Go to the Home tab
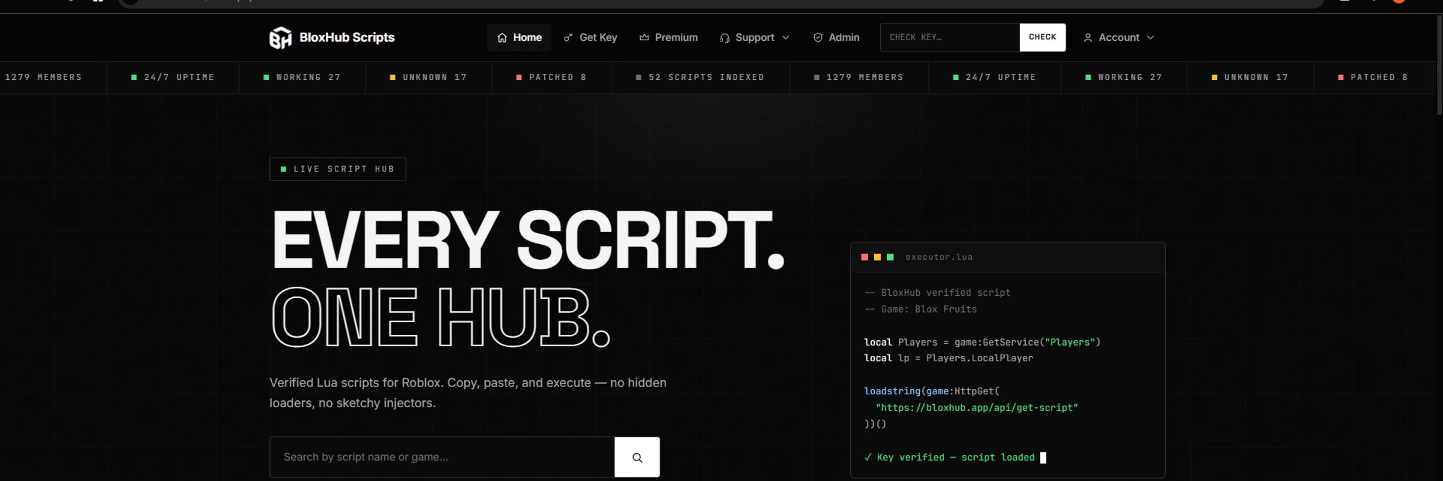 coord(519,37)
